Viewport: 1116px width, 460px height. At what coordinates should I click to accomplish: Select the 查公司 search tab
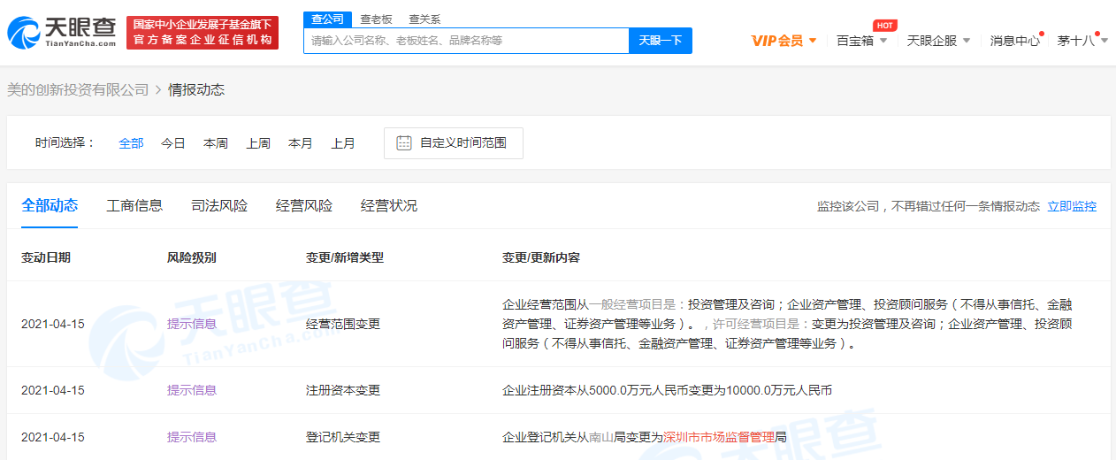(327, 19)
